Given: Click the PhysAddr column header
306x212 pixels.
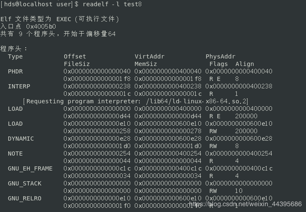Looking at the screenshot, I should point(221,56).
